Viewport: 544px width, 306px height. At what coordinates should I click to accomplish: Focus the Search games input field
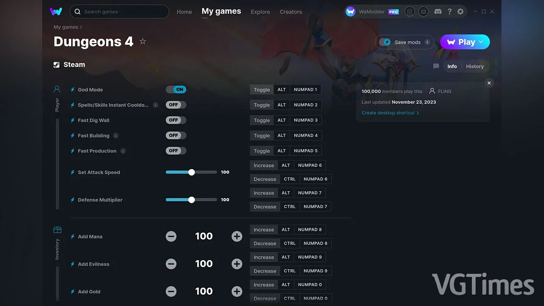click(x=122, y=12)
